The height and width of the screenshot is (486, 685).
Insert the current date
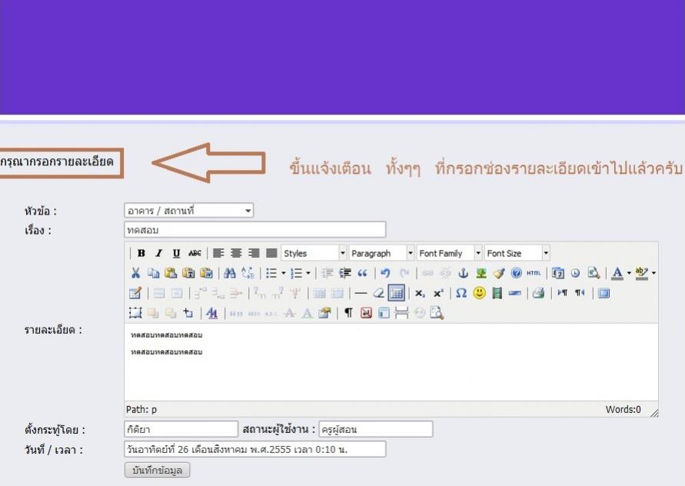tap(558, 273)
